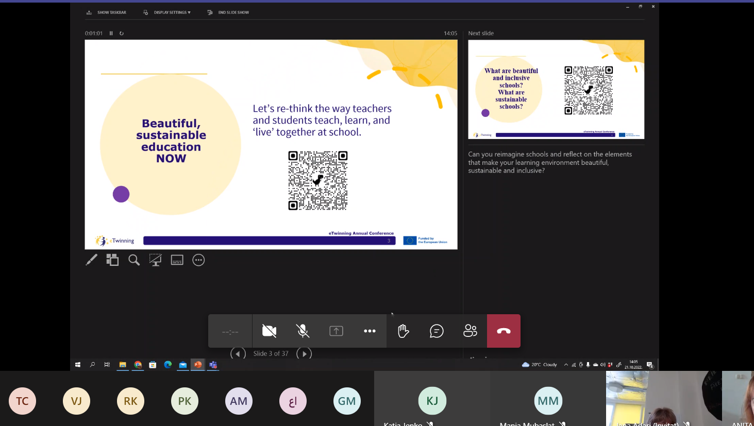Click the taskbar search icon
This screenshot has height=426, width=754.
pyautogui.click(x=93, y=365)
